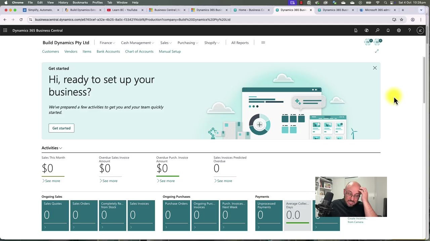Switch to the Learn BC - YouTube tab
Screen dimensions: 430x241
125,10
